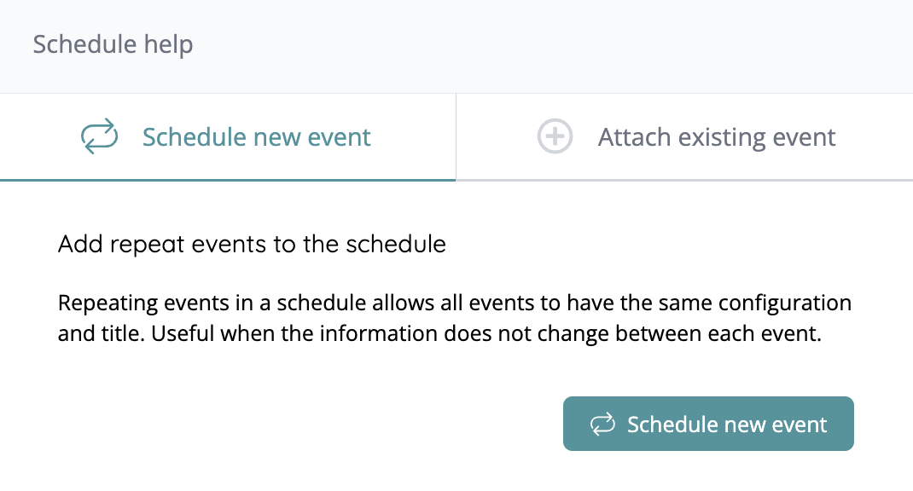
Task: Click the plus circle icon beside Attach existing event
Action: tap(555, 137)
